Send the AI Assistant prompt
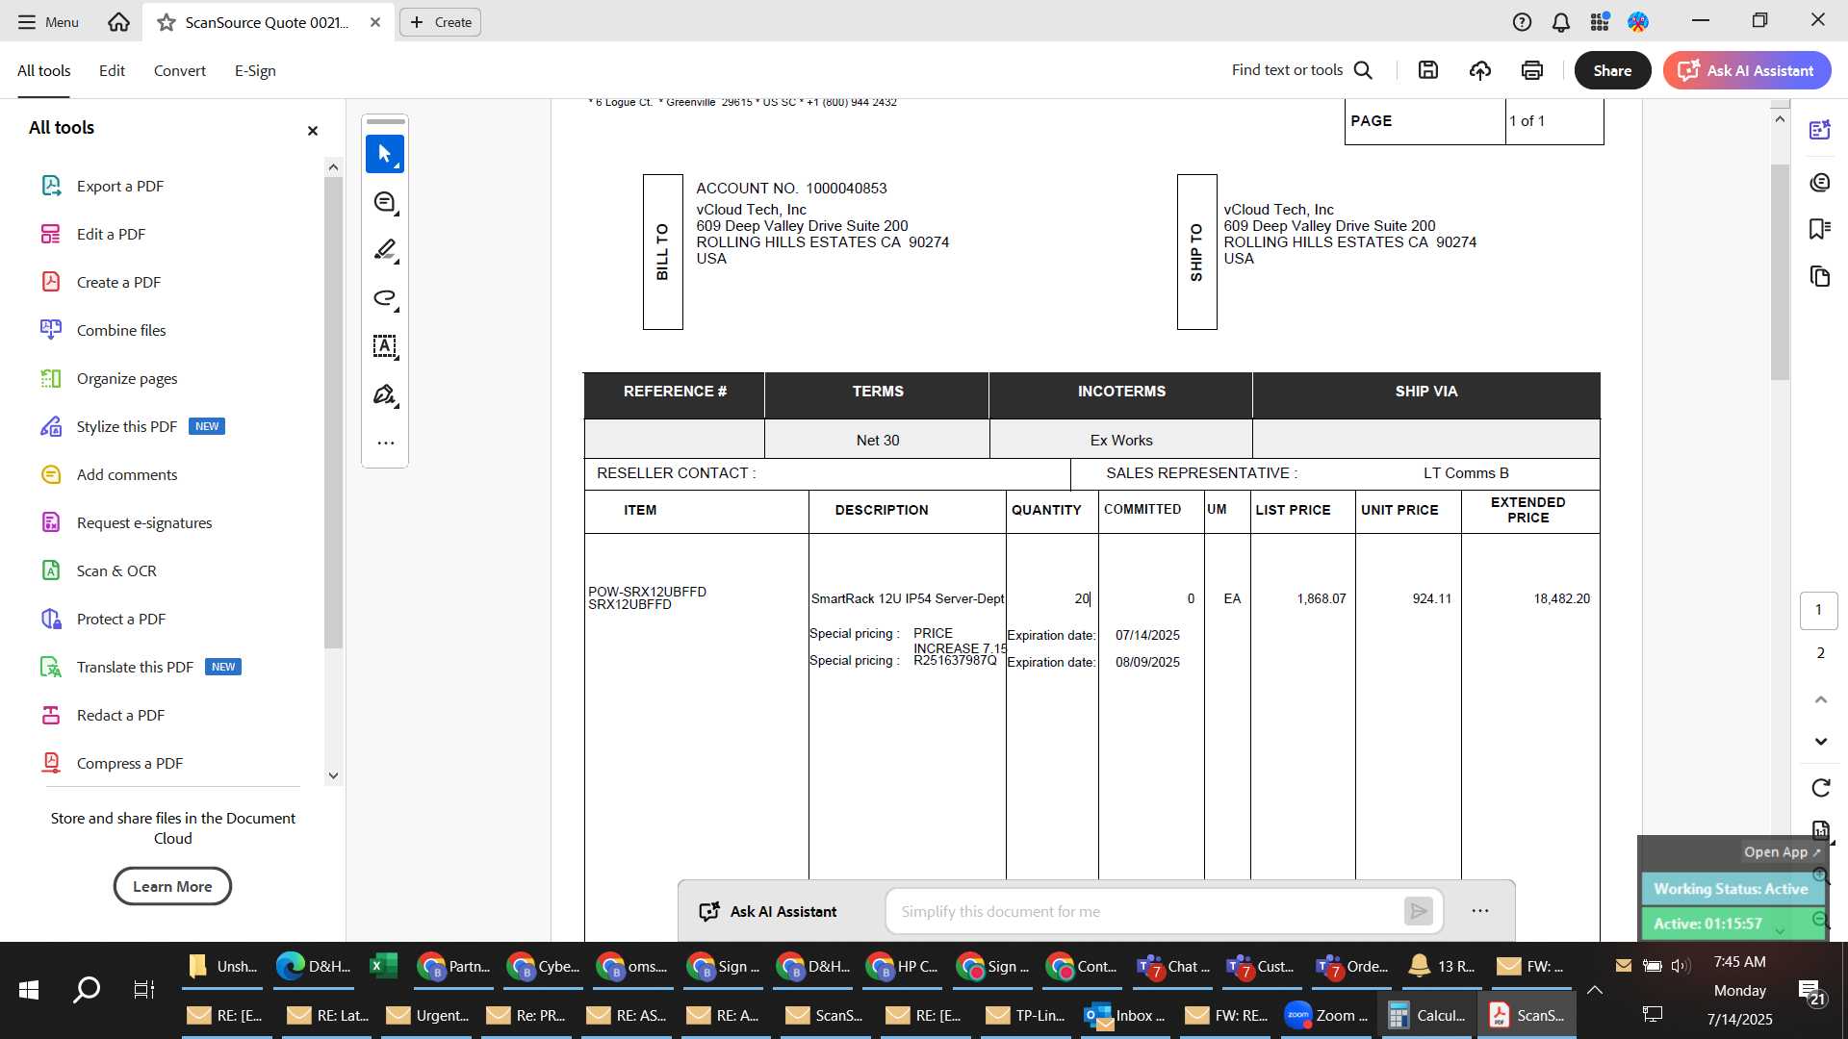This screenshot has width=1848, height=1039. tap(1419, 911)
